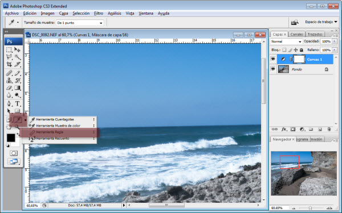Open the Espacio de trabajo menu
The image size is (342, 213).
[321, 22]
